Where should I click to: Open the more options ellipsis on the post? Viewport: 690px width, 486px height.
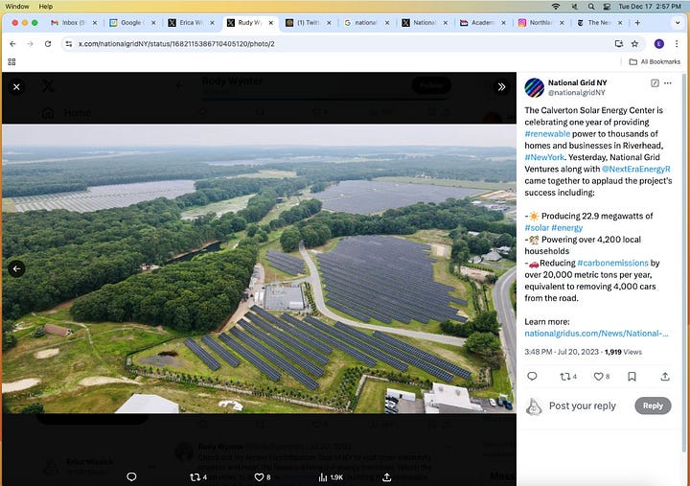[x=668, y=83]
